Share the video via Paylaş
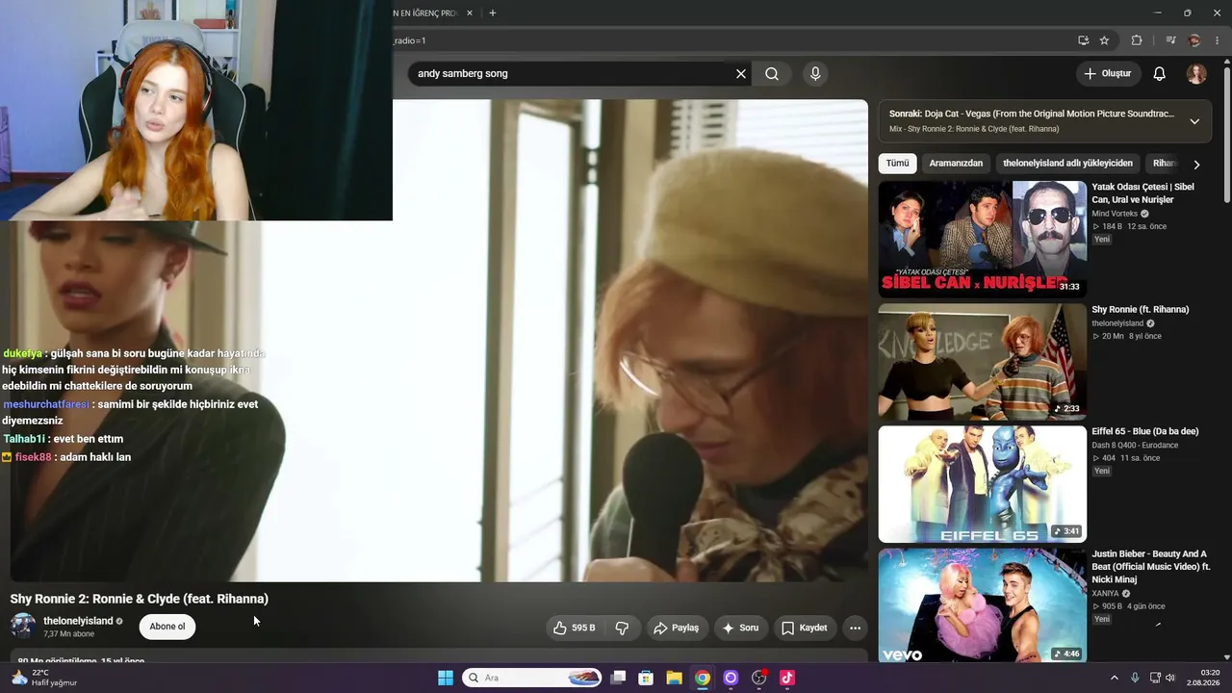 point(676,628)
